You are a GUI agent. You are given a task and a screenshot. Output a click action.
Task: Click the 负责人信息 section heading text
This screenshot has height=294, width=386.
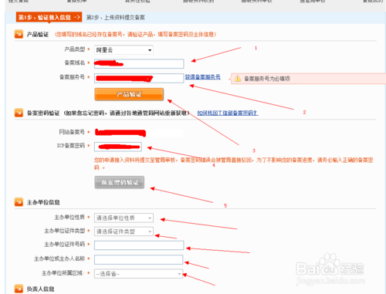point(40,289)
